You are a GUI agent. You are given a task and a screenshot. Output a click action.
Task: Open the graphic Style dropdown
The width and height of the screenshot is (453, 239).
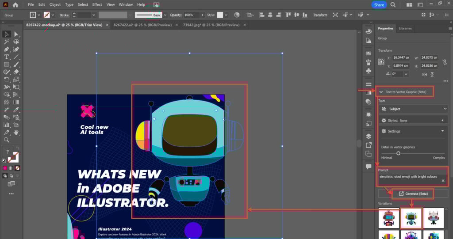pos(226,15)
